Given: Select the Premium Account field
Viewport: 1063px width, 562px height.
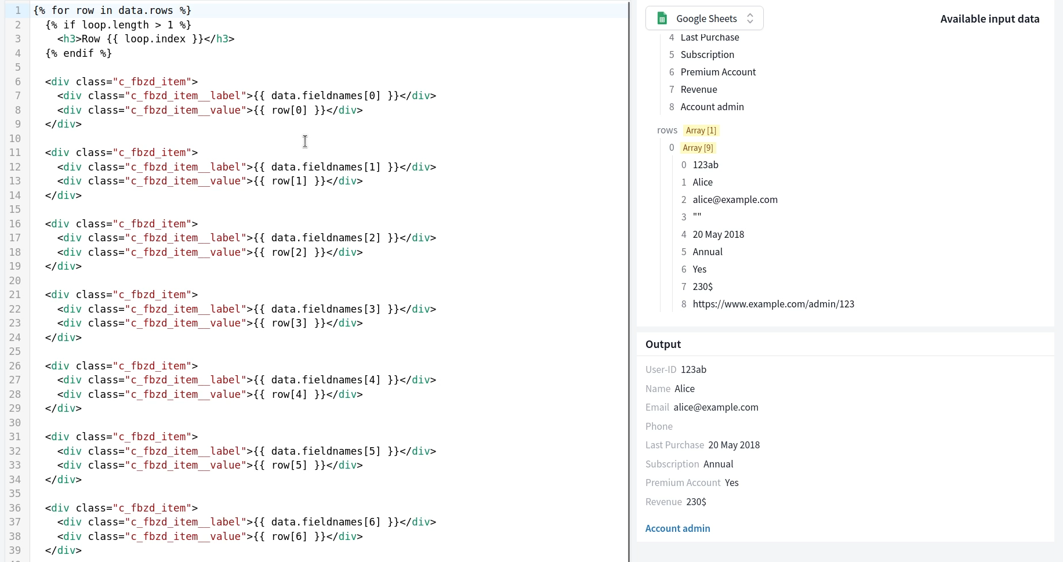Looking at the screenshot, I should pyautogui.click(x=719, y=72).
